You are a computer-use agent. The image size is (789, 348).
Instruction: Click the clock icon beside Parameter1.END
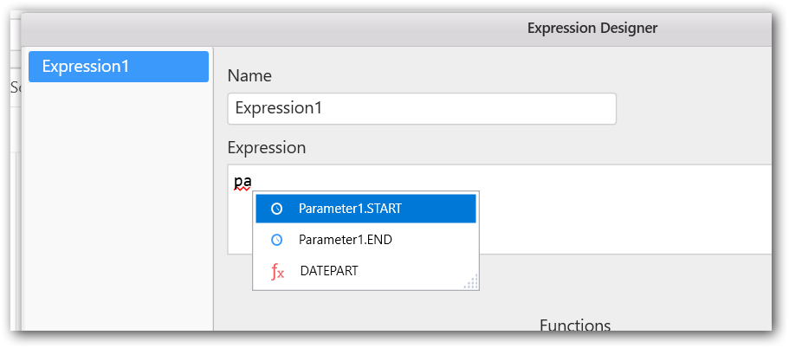(276, 239)
